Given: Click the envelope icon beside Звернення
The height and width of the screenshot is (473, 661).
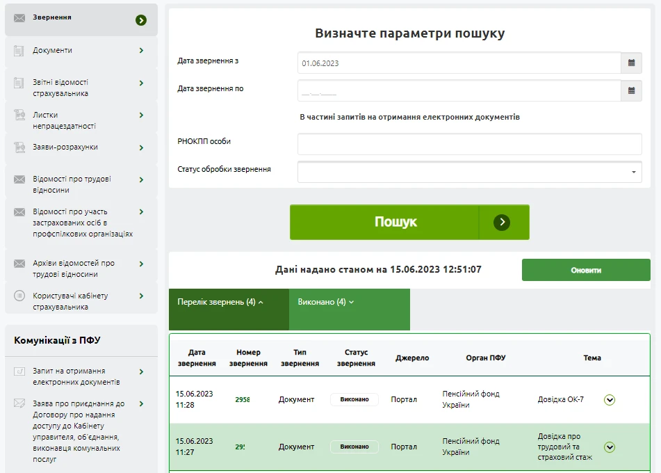Looking at the screenshot, I should coord(19,18).
